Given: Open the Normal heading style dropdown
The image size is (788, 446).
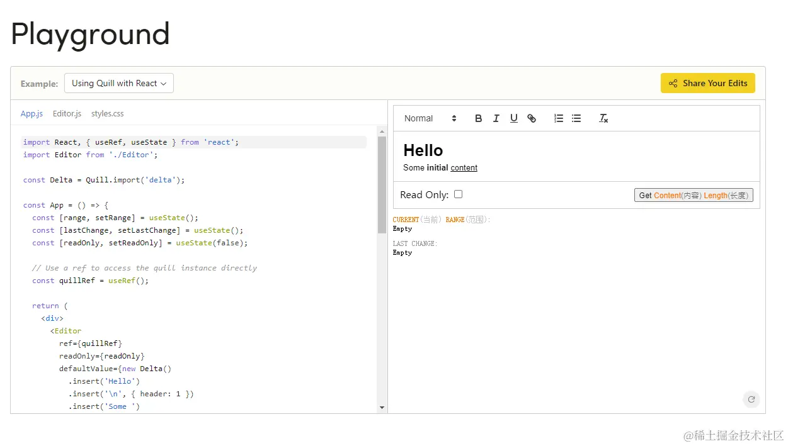Looking at the screenshot, I should point(430,118).
